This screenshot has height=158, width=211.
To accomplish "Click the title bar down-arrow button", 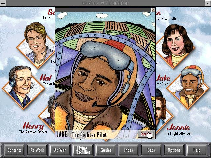I will (x=208, y=3).
